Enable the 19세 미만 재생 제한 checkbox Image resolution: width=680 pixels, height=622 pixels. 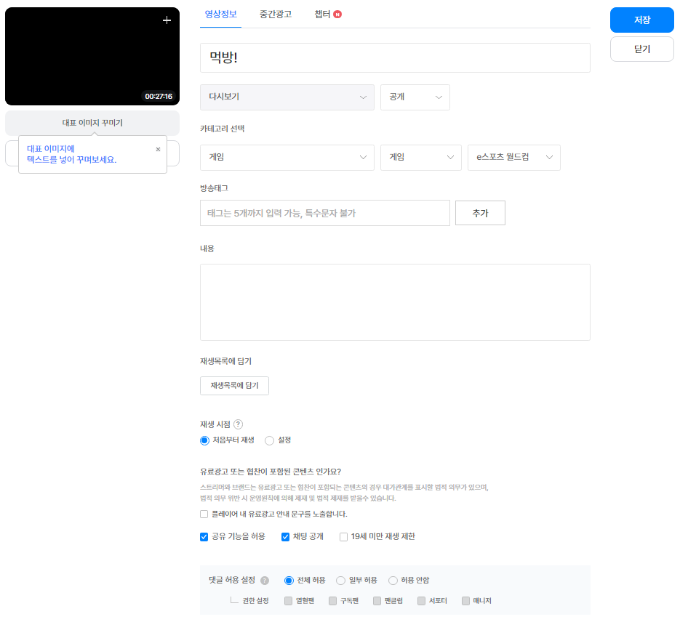[x=344, y=537]
